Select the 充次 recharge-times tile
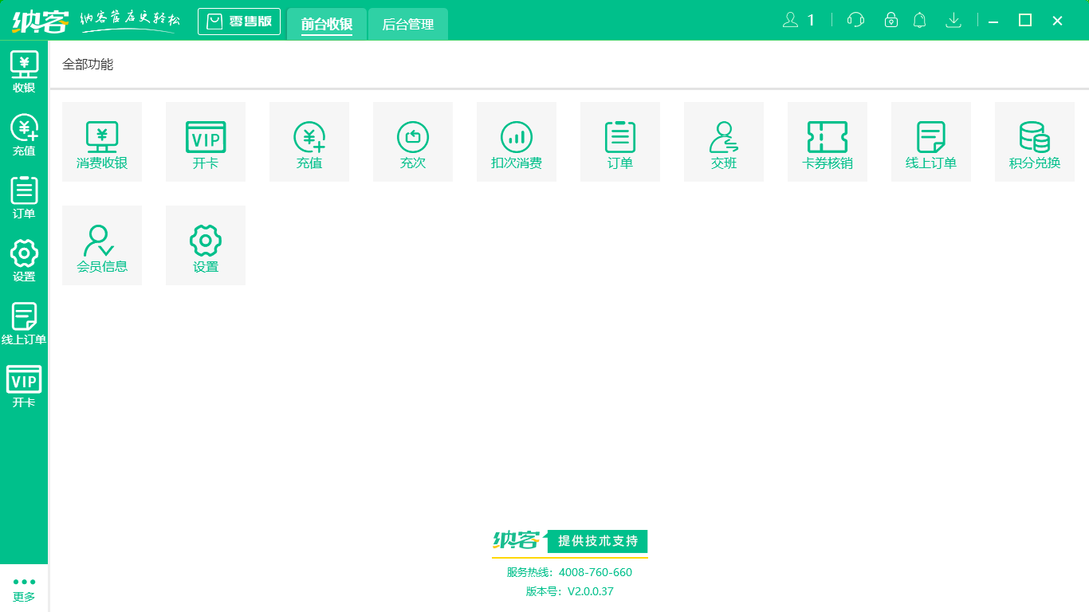 coord(413,142)
